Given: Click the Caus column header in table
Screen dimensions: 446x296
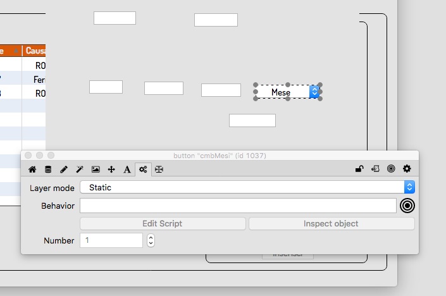Looking at the screenshot, I should click(34, 51).
